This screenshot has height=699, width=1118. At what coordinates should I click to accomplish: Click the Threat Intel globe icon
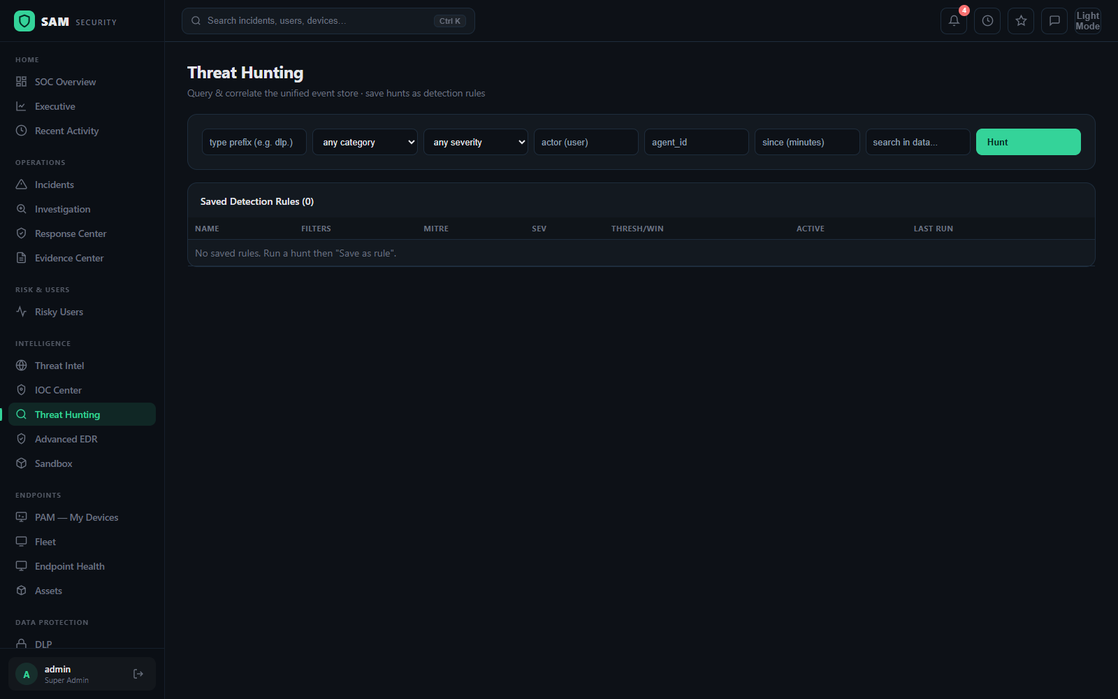click(22, 366)
